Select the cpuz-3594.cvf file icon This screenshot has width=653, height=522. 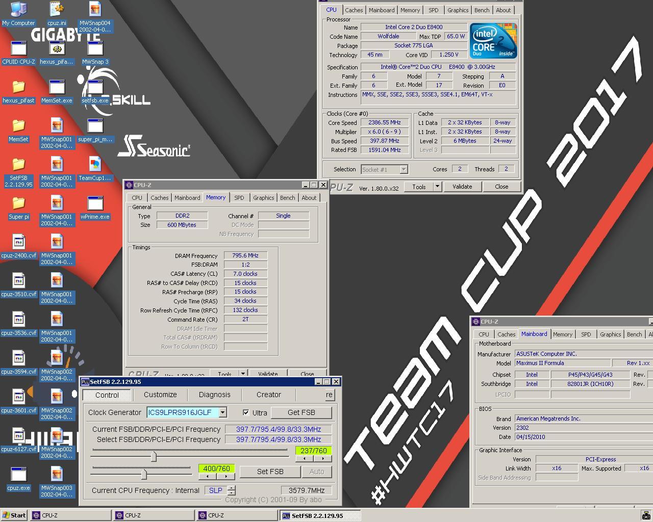(18, 362)
